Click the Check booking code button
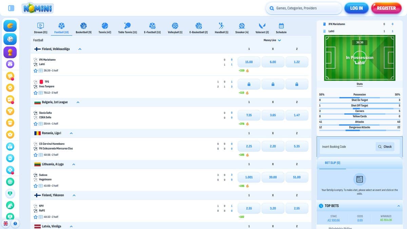Screen dimensions: 407x229 385,147
